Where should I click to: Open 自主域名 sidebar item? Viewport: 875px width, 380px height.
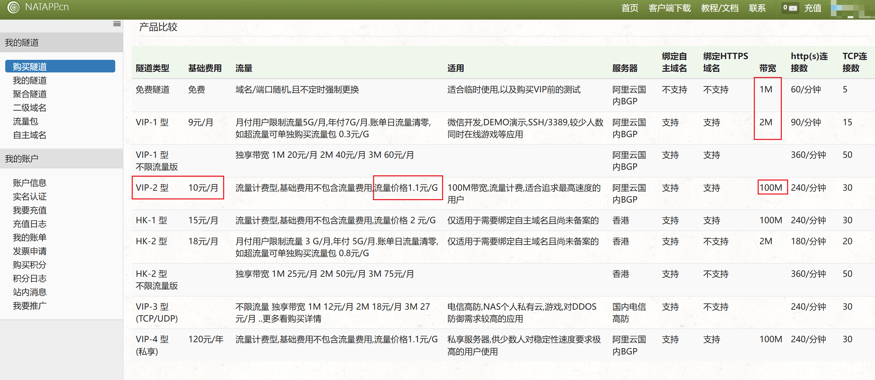pyautogui.click(x=30, y=135)
